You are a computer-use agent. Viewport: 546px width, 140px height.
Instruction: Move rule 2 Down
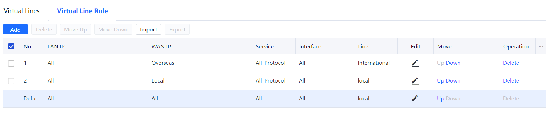453,81
